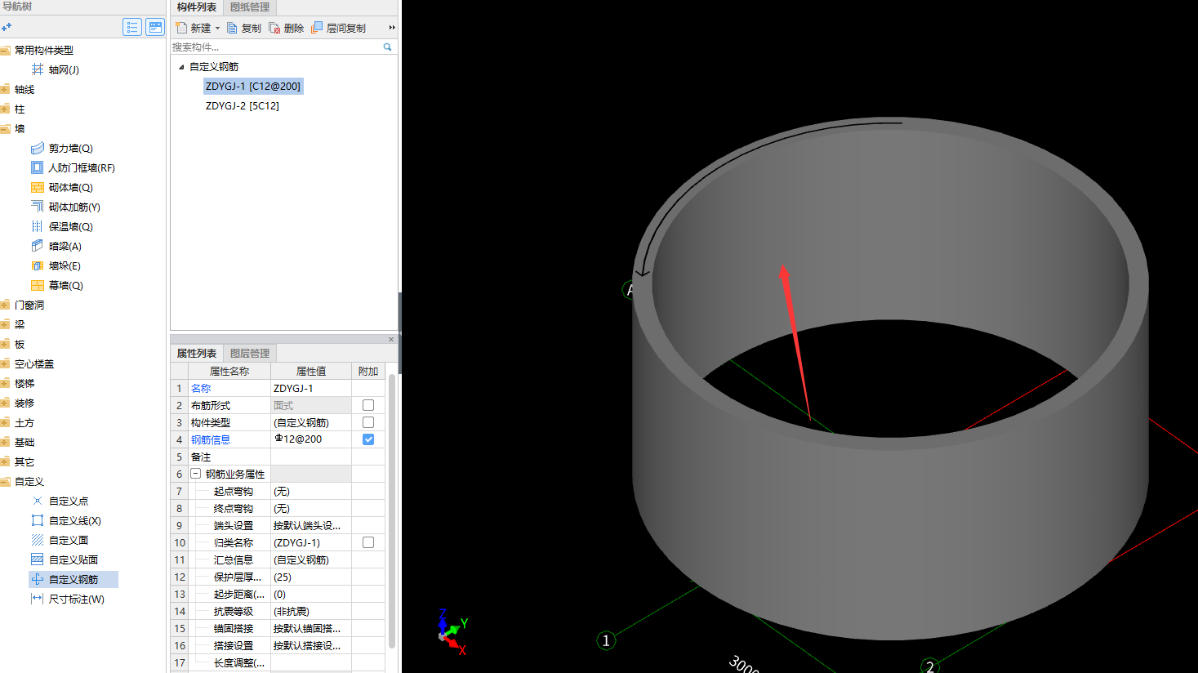Click 保护层厚 value (25)

point(311,577)
